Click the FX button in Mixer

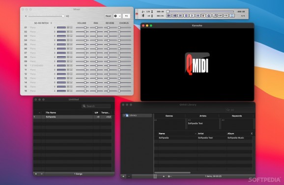point(126,16)
